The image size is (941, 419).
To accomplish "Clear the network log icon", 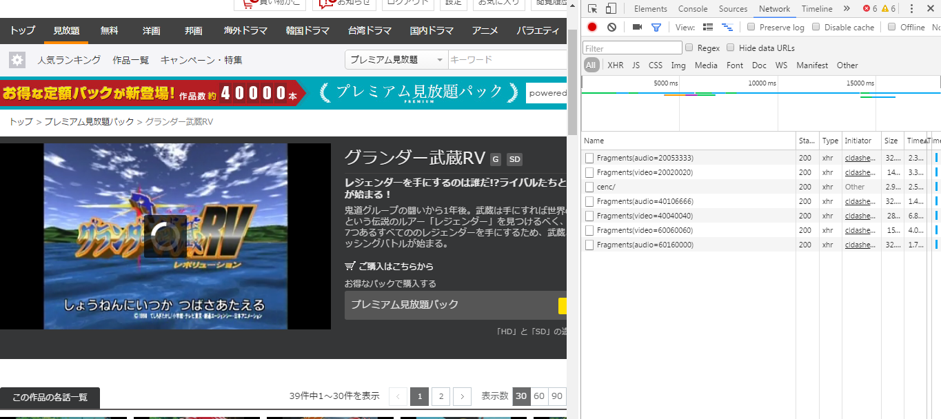I will [611, 27].
